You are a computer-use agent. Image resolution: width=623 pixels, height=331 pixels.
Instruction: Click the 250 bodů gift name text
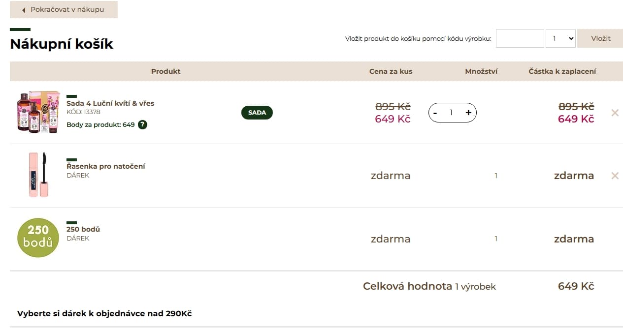pyautogui.click(x=83, y=229)
